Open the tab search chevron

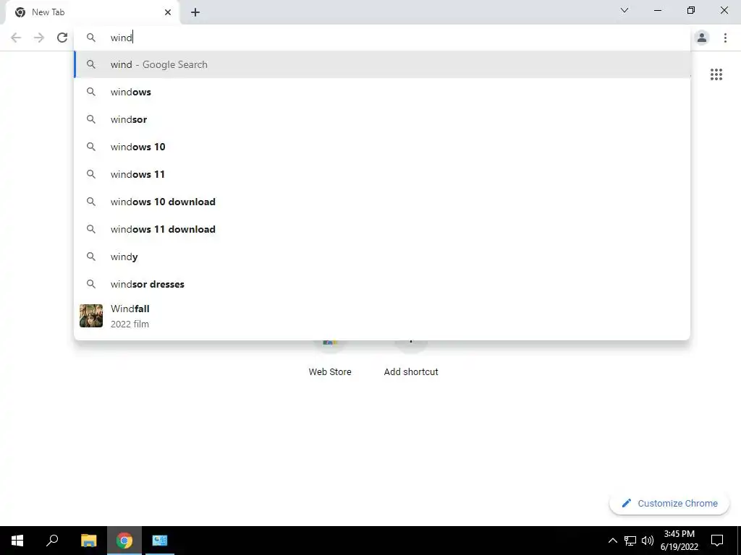pyautogui.click(x=624, y=10)
